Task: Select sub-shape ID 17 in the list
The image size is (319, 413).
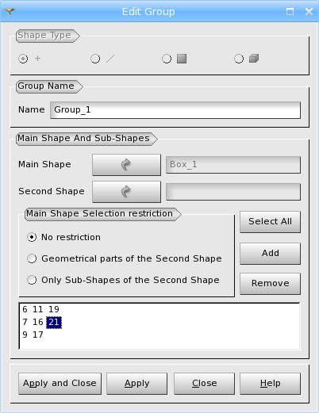Action: (38, 335)
